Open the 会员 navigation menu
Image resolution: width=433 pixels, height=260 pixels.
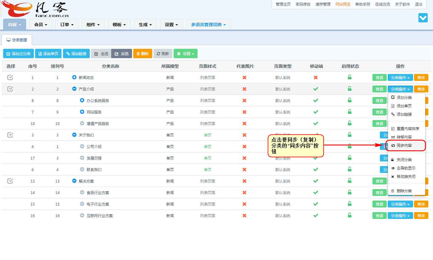coord(41,25)
